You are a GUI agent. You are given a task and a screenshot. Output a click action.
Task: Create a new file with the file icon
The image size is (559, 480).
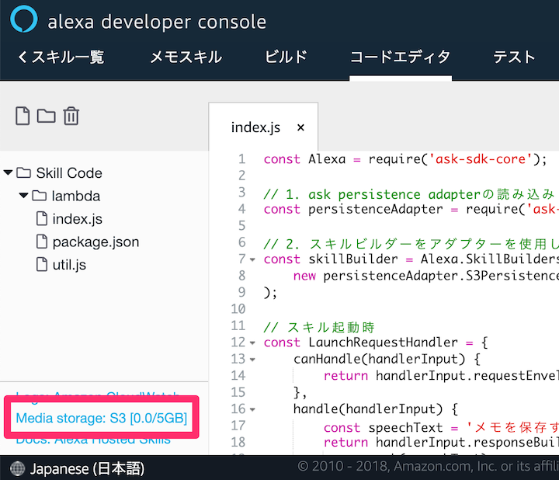point(23,116)
